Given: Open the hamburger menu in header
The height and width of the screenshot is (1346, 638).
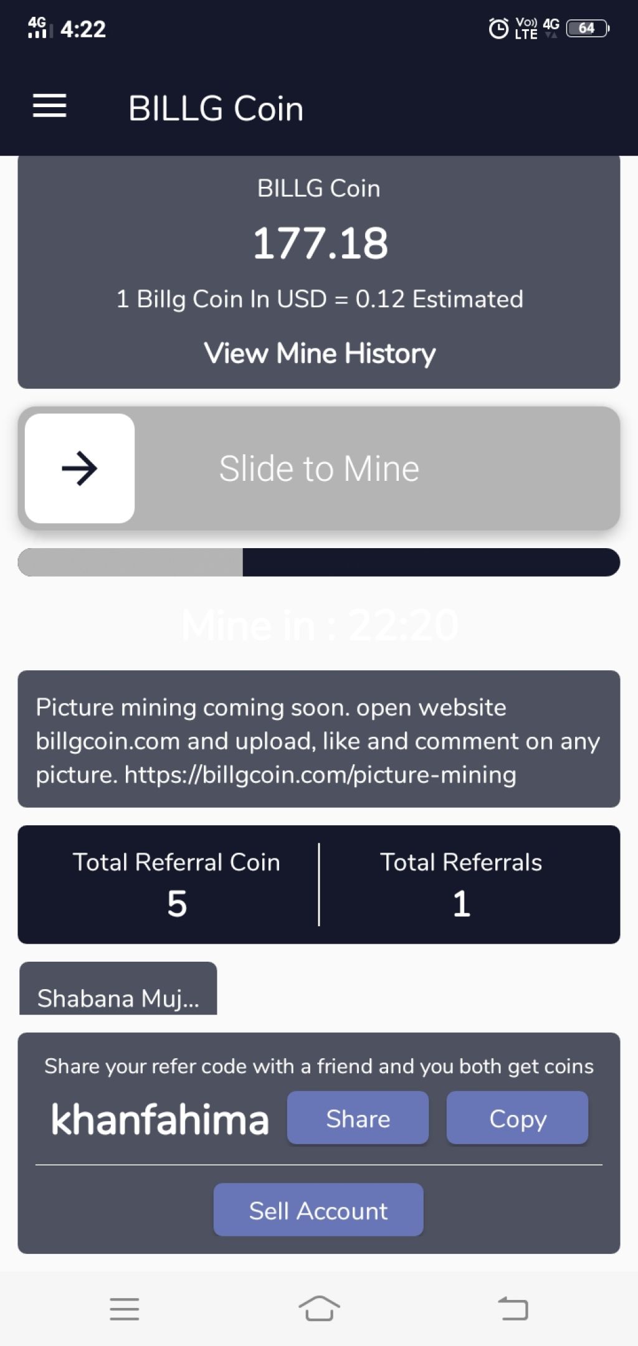Looking at the screenshot, I should click(49, 106).
